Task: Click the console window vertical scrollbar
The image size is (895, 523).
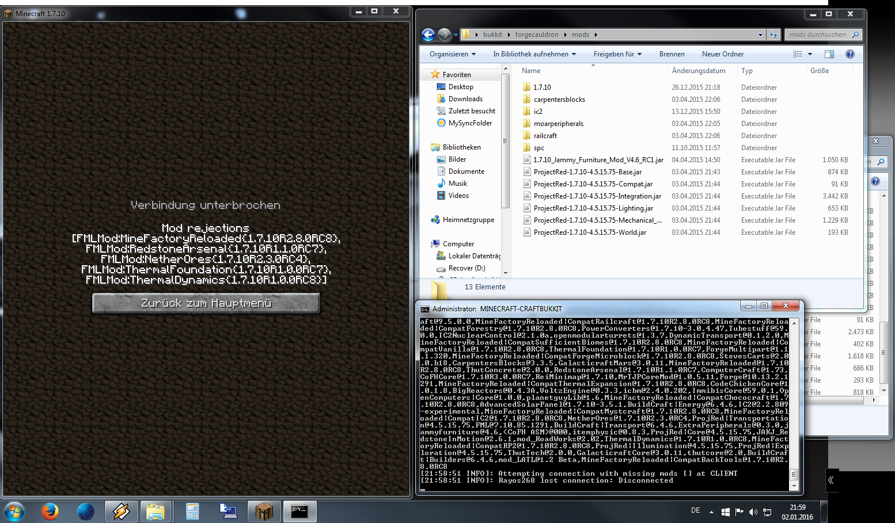Action: [x=794, y=405]
